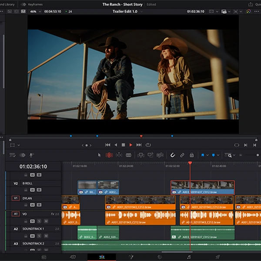261x261 pixels.
Task: Click the red Stop playback button
Action: click(x=123, y=145)
